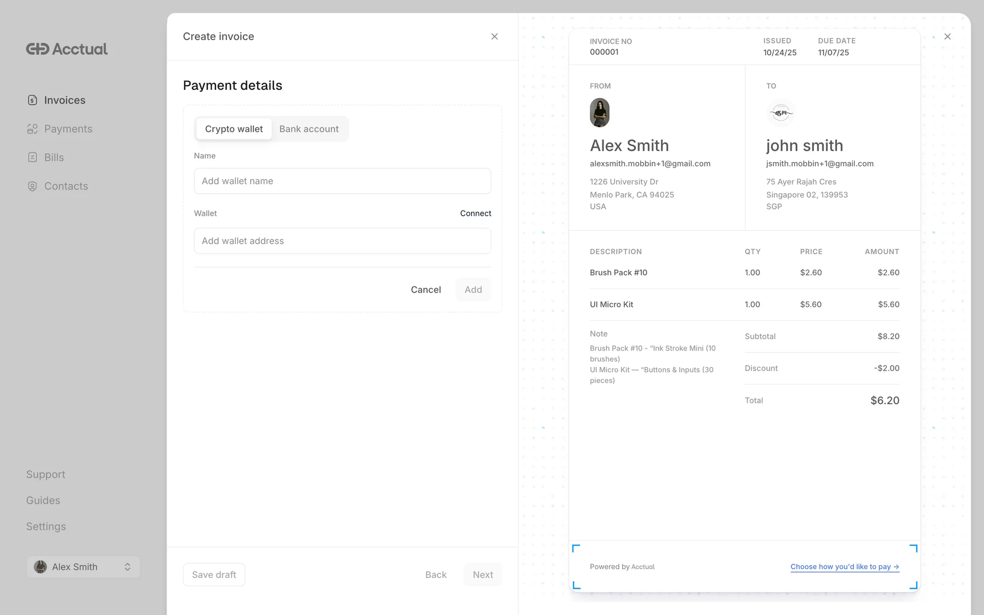The height and width of the screenshot is (615, 984).
Task: Go Back to previous invoice step
Action: [436, 575]
